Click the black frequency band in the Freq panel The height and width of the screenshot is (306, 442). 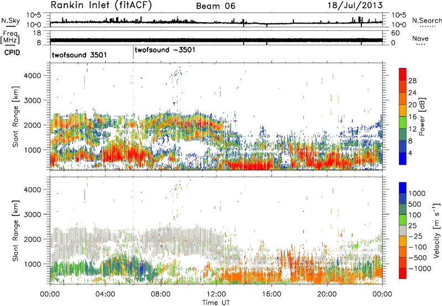point(216,40)
